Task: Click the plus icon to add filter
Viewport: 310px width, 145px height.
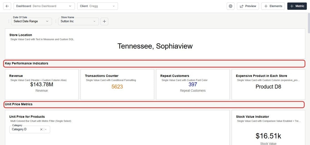Action: 104,21
